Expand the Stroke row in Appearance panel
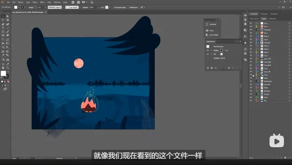Screen dimensions: 292x165 (211, 50)
